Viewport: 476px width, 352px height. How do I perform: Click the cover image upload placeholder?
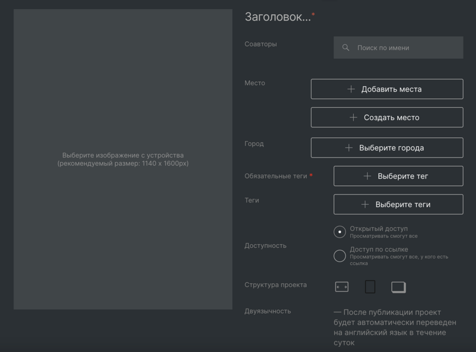click(123, 159)
